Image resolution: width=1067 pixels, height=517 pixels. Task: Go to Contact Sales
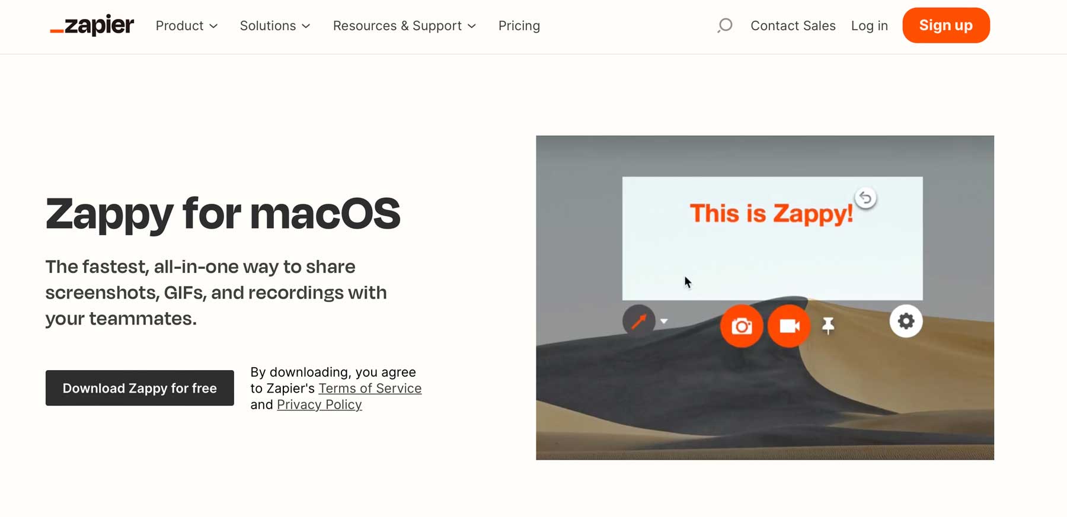[793, 25]
